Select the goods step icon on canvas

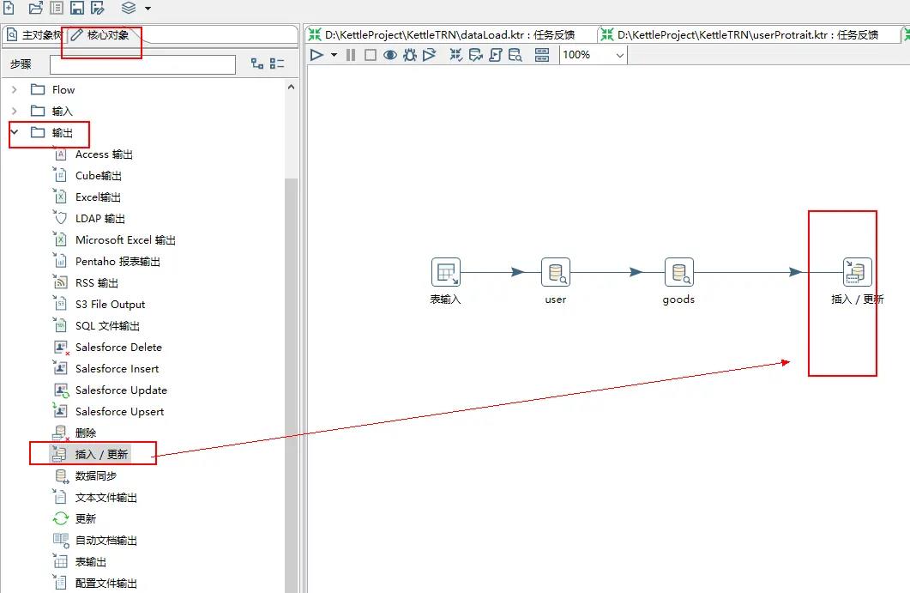click(678, 273)
